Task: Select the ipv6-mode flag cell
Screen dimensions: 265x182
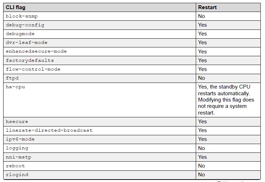Action: click(20, 139)
